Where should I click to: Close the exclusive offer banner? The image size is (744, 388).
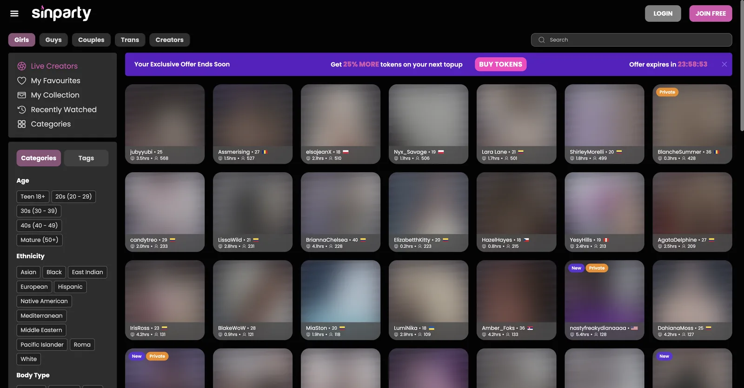pyautogui.click(x=724, y=64)
